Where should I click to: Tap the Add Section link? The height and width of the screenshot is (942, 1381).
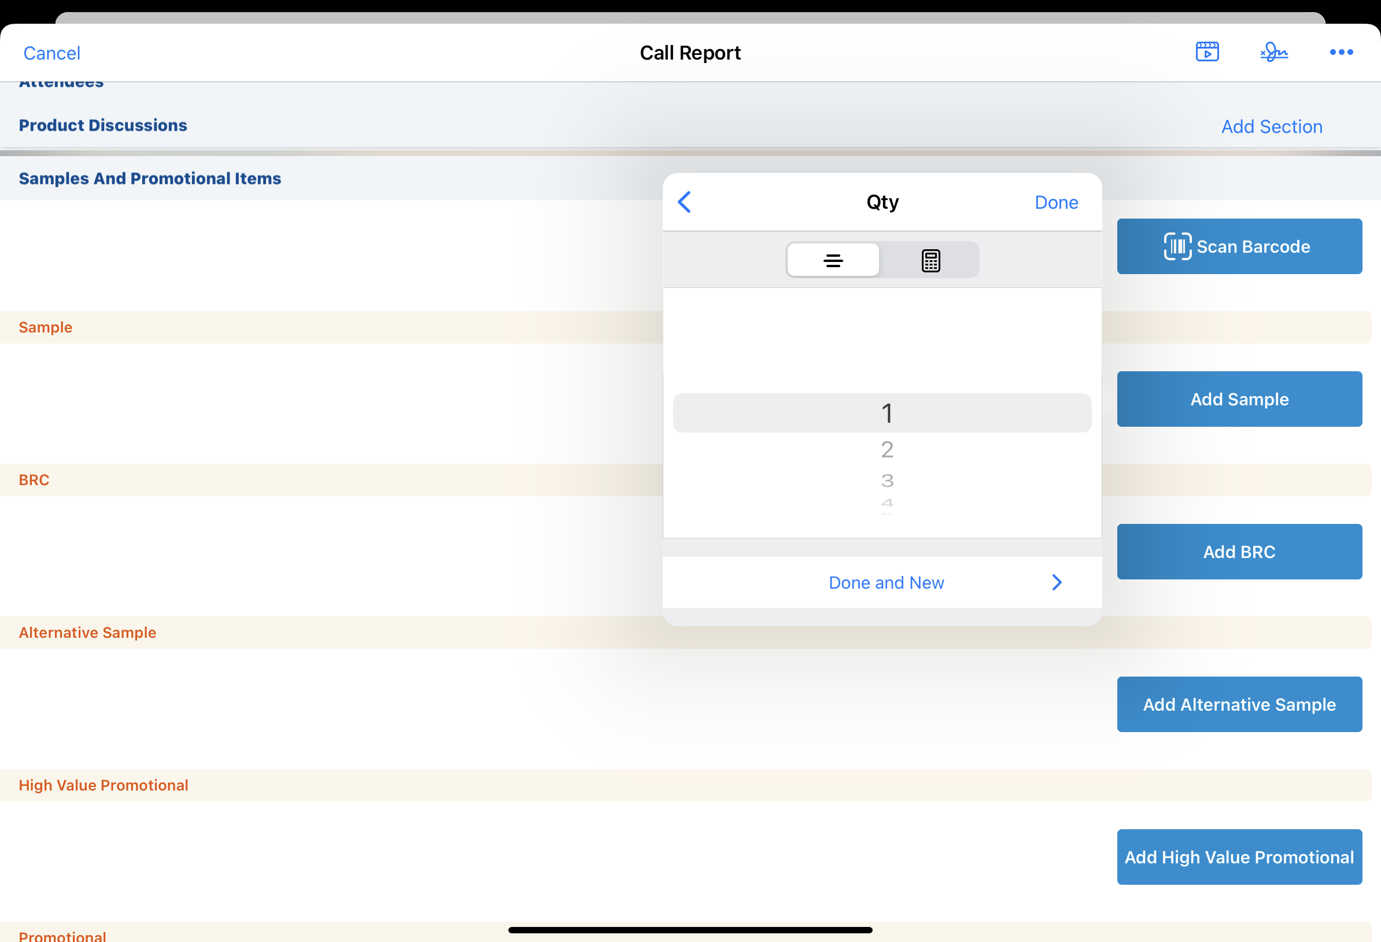[1271, 127]
